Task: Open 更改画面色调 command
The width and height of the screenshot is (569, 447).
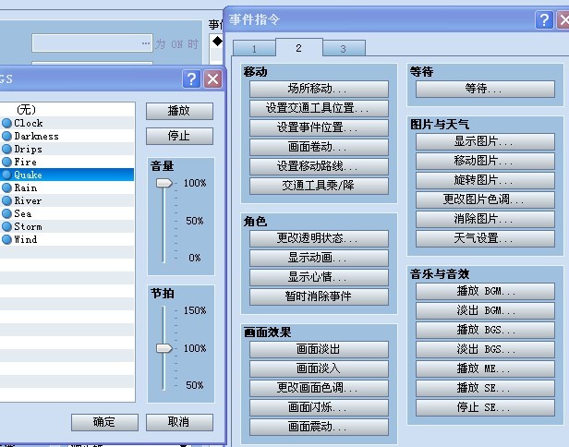Action: [x=319, y=388]
